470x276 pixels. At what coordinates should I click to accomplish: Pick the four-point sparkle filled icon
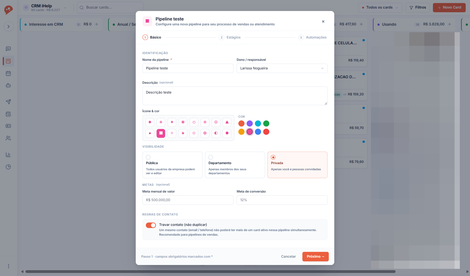click(x=172, y=122)
